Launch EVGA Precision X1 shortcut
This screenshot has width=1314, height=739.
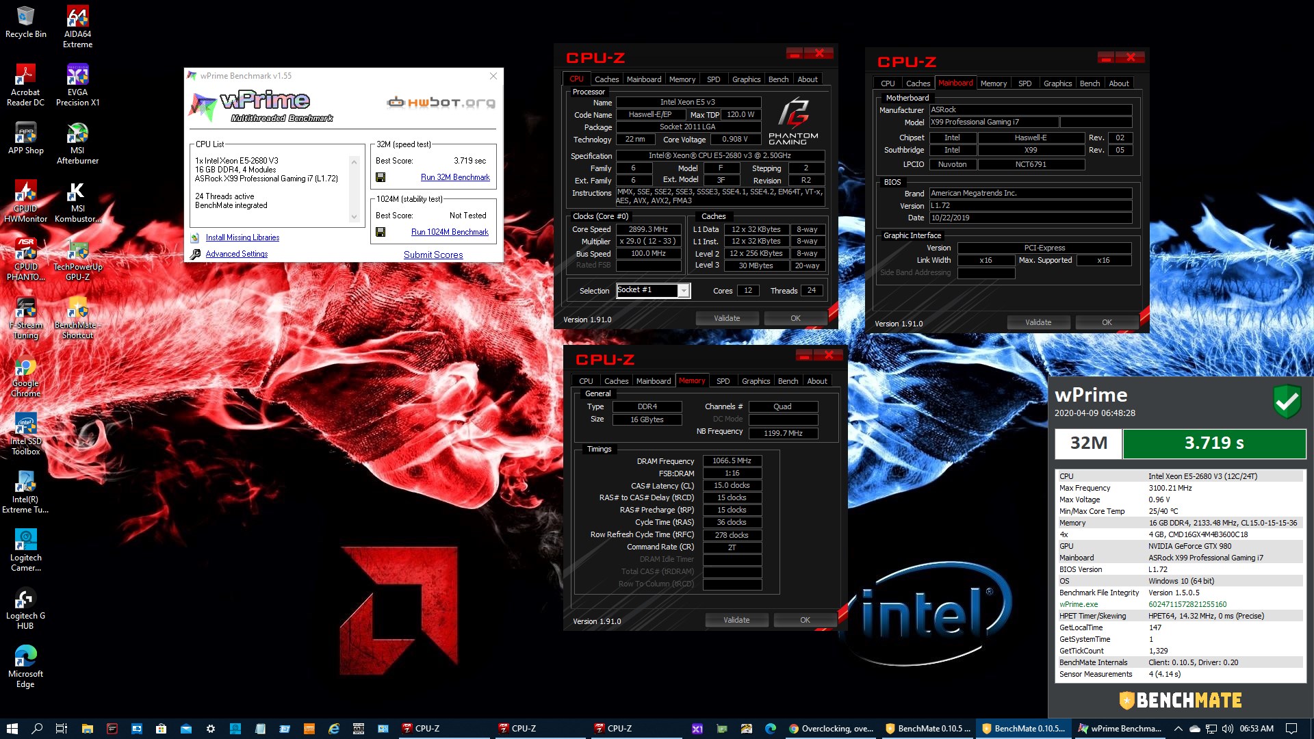point(77,85)
